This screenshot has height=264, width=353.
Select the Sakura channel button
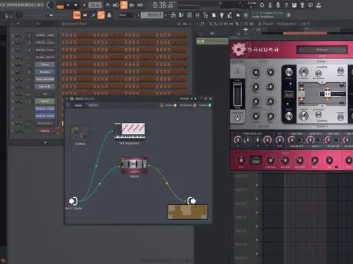click(x=45, y=131)
